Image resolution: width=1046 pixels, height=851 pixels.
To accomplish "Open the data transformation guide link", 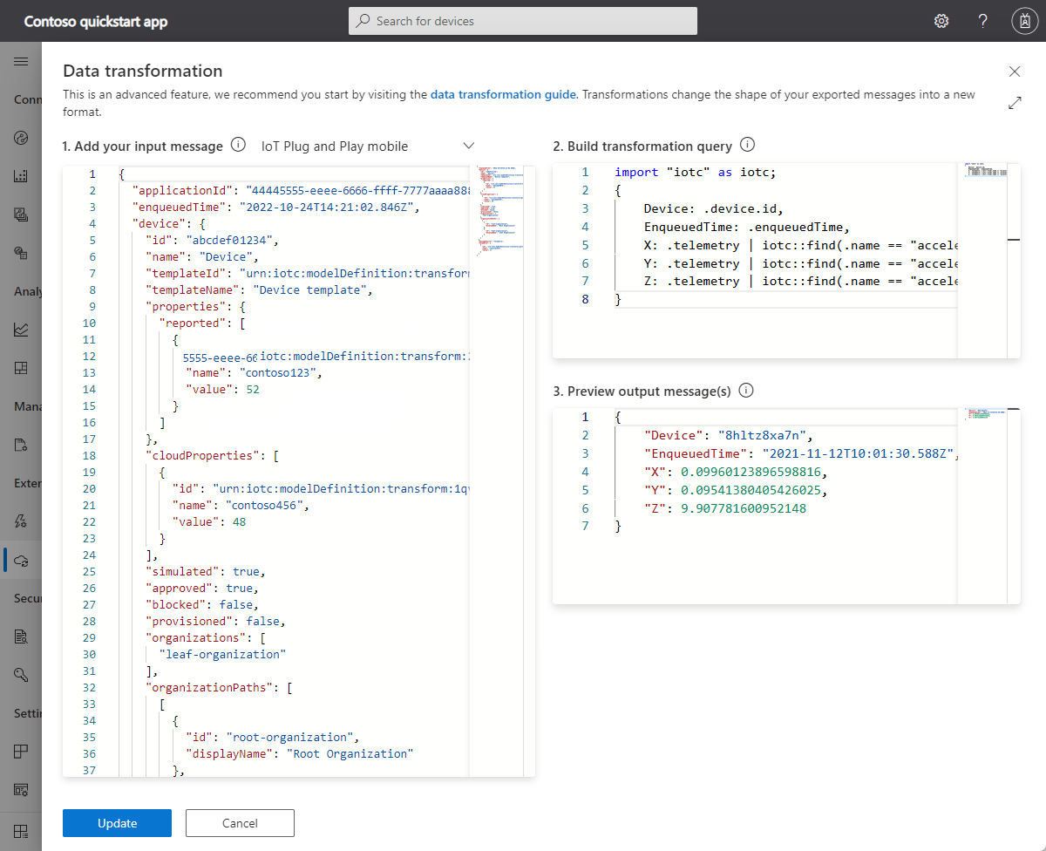I will tap(503, 94).
